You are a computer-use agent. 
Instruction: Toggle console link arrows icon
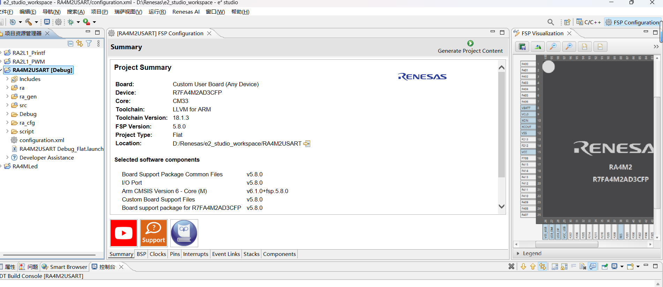pyautogui.click(x=542, y=267)
